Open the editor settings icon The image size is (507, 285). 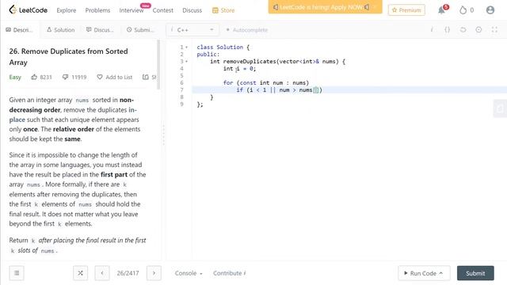click(x=478, y=30)
